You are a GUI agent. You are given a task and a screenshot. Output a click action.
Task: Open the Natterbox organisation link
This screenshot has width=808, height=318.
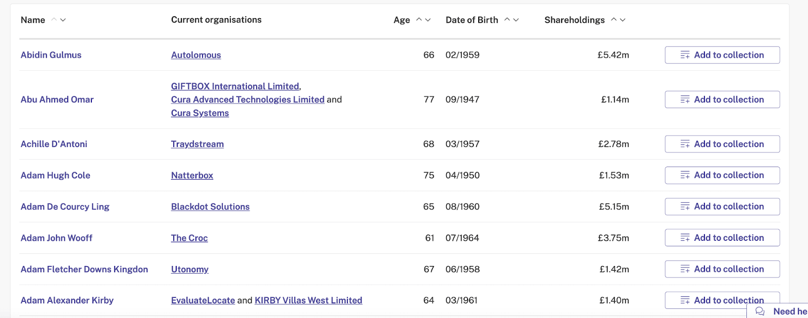(x=192, y=175)
